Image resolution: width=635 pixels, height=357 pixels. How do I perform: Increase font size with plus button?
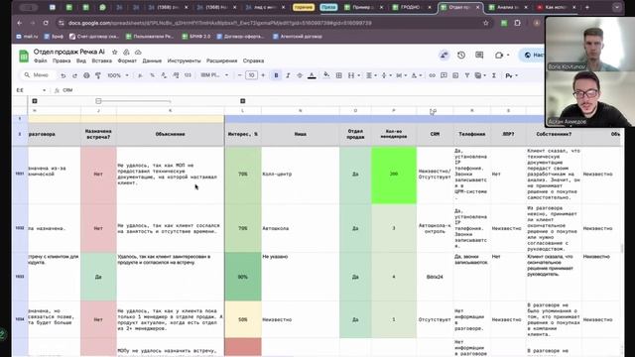[263, 75]
